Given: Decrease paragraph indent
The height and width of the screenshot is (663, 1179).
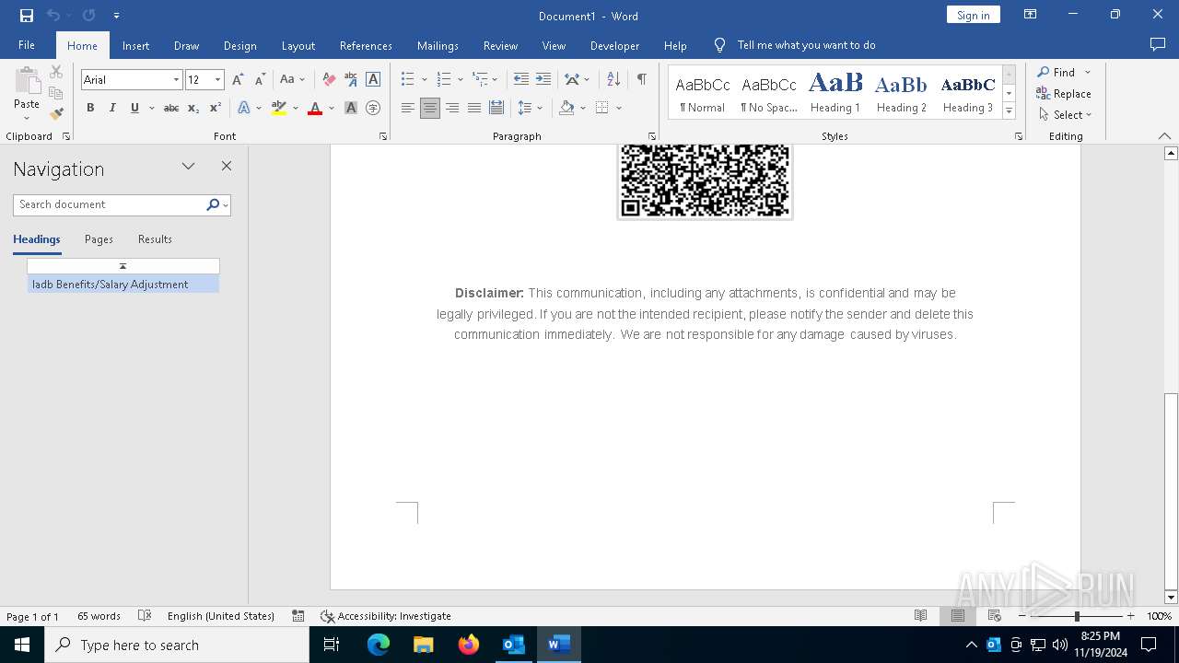Looking at the screenshot, I should (521, 80).
